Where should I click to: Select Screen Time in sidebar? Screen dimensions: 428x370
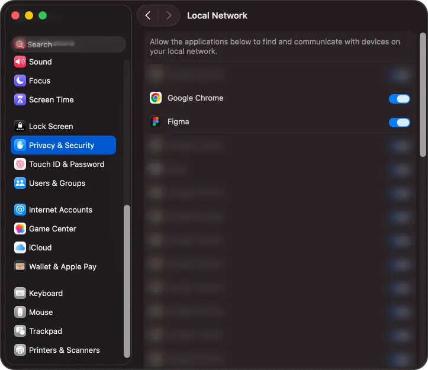pyautogui.click(x=63, y=99)
